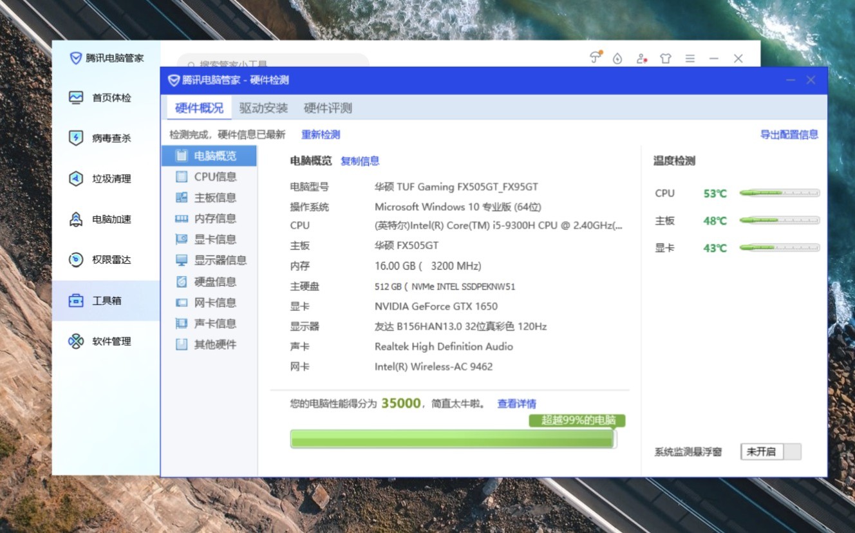Screen dimensions: 855x533
Task: Toggle the 系统监测悬浮窗 switch
Action: coord(771,452)
